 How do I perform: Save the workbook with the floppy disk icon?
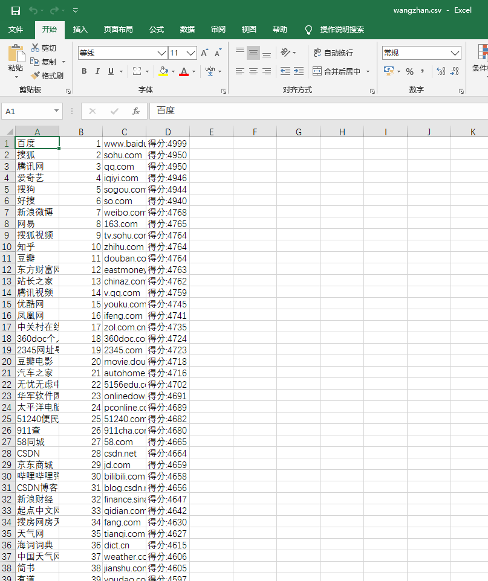coord(16,11)
